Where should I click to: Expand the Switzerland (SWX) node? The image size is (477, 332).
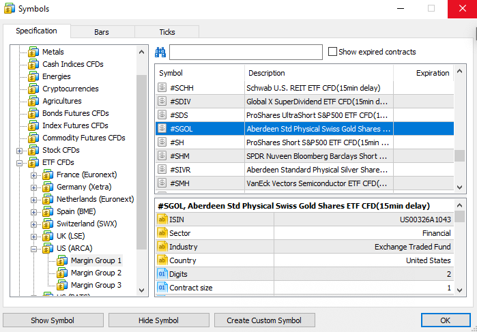click(33, 224)
